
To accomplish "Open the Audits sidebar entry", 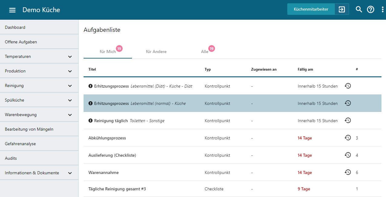I will pyautogui.click(x=11, y=158).
